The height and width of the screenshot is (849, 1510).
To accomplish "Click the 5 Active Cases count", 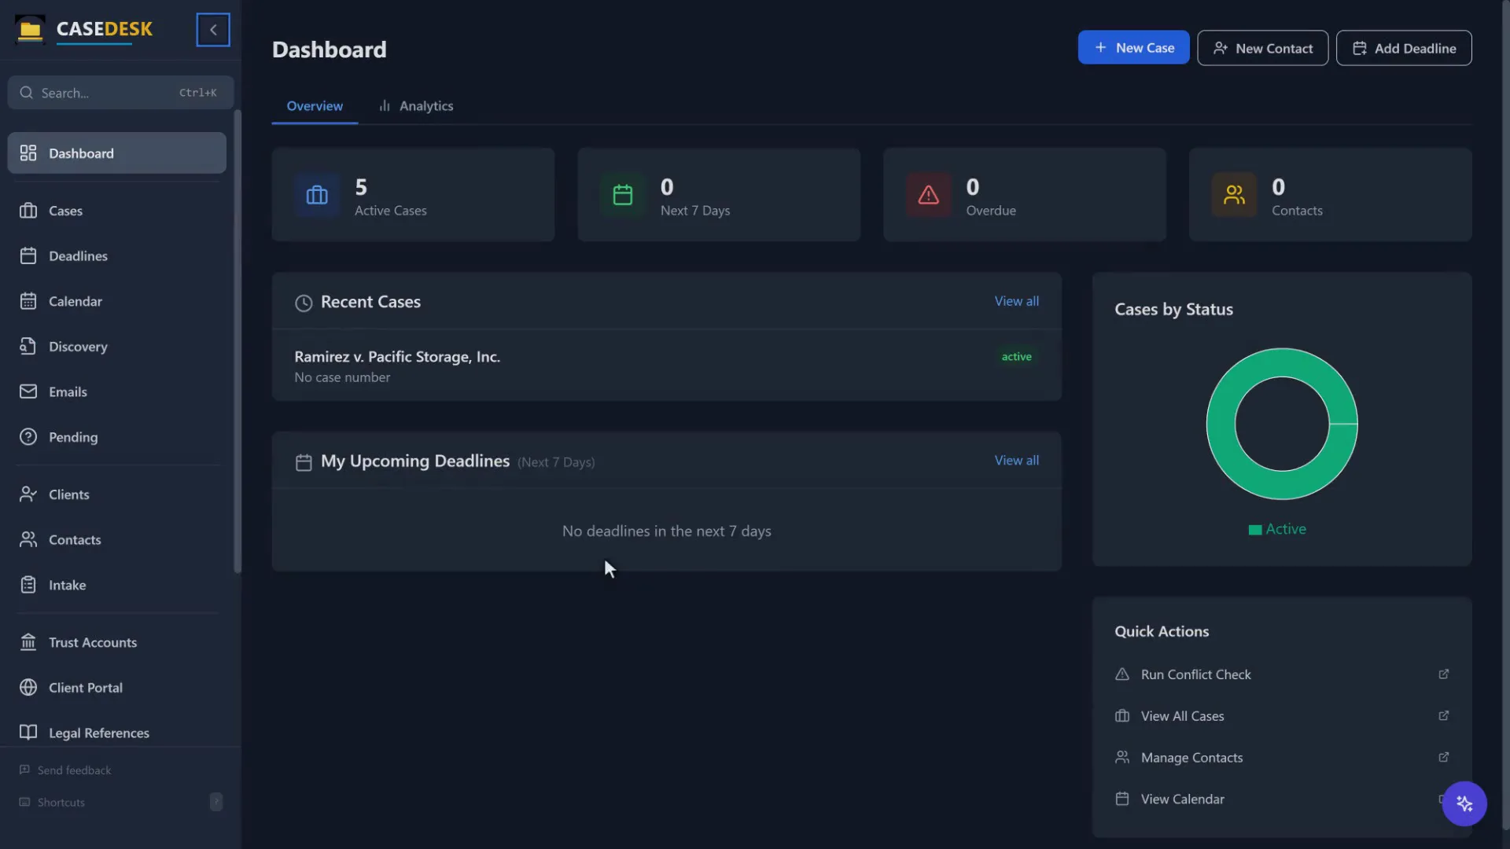I will click(361, 187).
